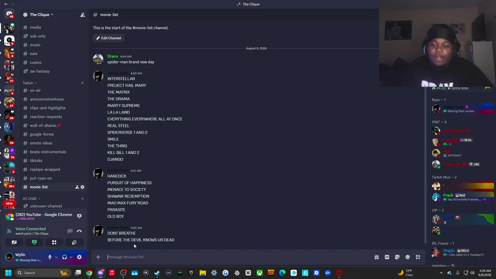Toggle noise suppression in voice panel

(x=70, y=231)
